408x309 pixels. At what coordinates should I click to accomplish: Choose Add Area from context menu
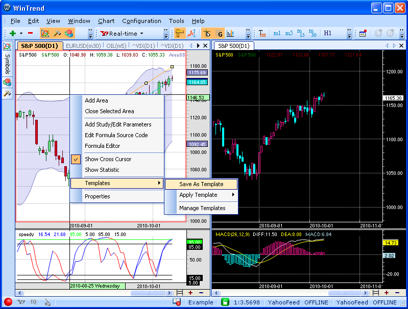point(117,100)
